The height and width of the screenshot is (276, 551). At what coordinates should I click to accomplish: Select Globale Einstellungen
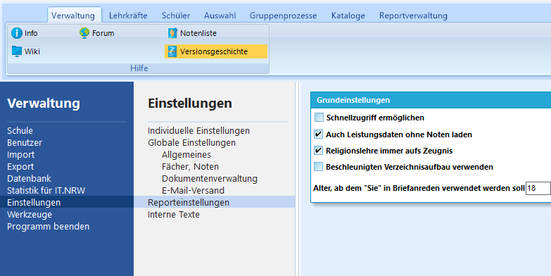pos(191,142)
